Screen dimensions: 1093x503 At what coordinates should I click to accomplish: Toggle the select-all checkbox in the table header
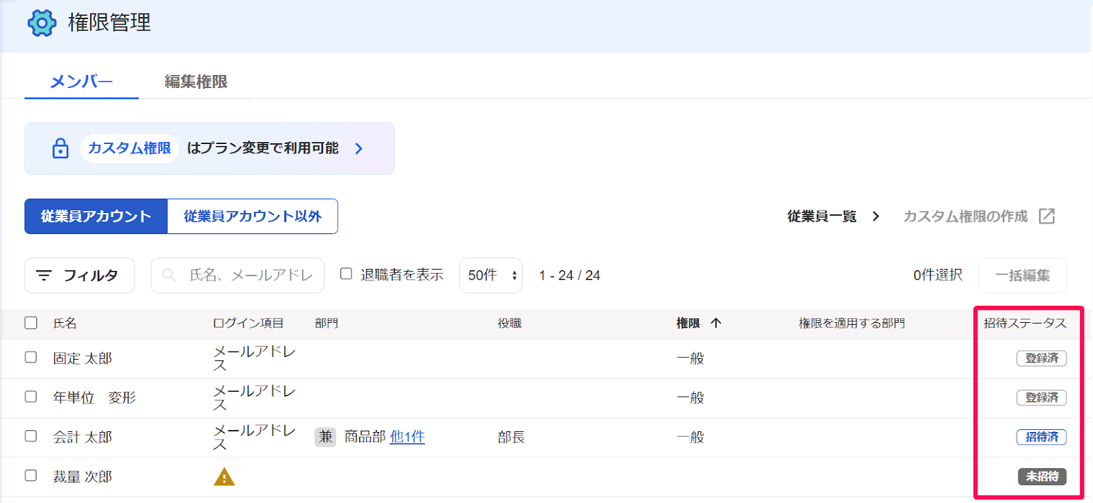coord(31,323)
